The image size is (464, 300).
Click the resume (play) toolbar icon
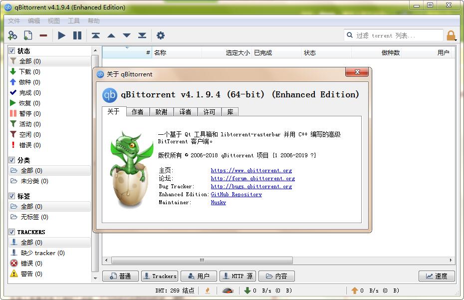[x=61, y=35]
